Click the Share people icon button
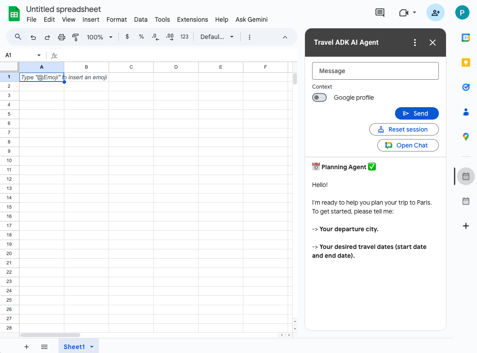477x353 pixels. (435, 13)
